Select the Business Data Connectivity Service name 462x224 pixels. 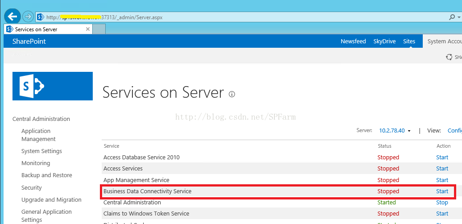point(147,191)
